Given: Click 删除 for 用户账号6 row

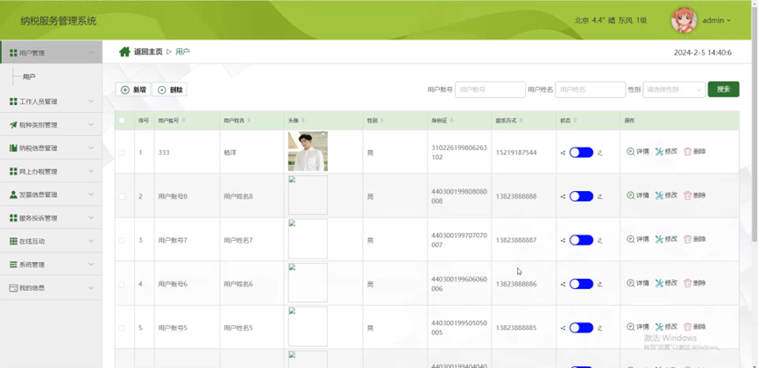Looking at the screenshot, I should click(695, 283).
